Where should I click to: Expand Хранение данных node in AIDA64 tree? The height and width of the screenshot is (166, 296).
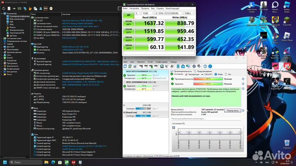pyautogui.click(x=2, y=52)
